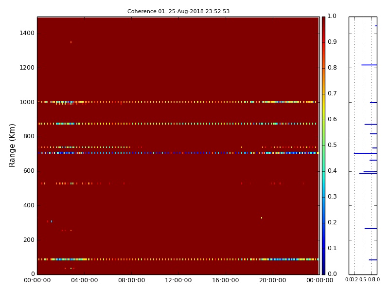
Task: Click the 200 range tick label
Action: coord(29,240)
